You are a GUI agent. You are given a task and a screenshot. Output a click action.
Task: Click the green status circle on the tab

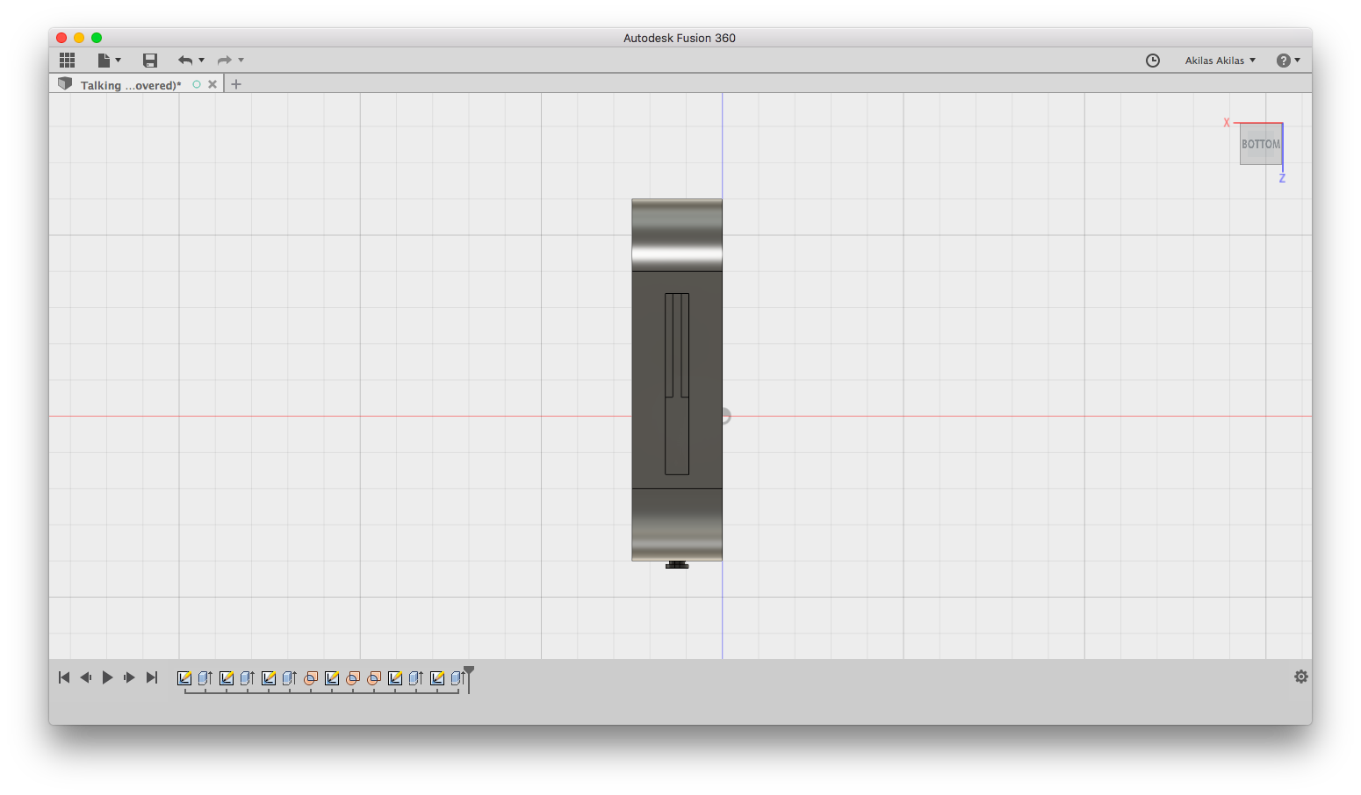(197, 84)
